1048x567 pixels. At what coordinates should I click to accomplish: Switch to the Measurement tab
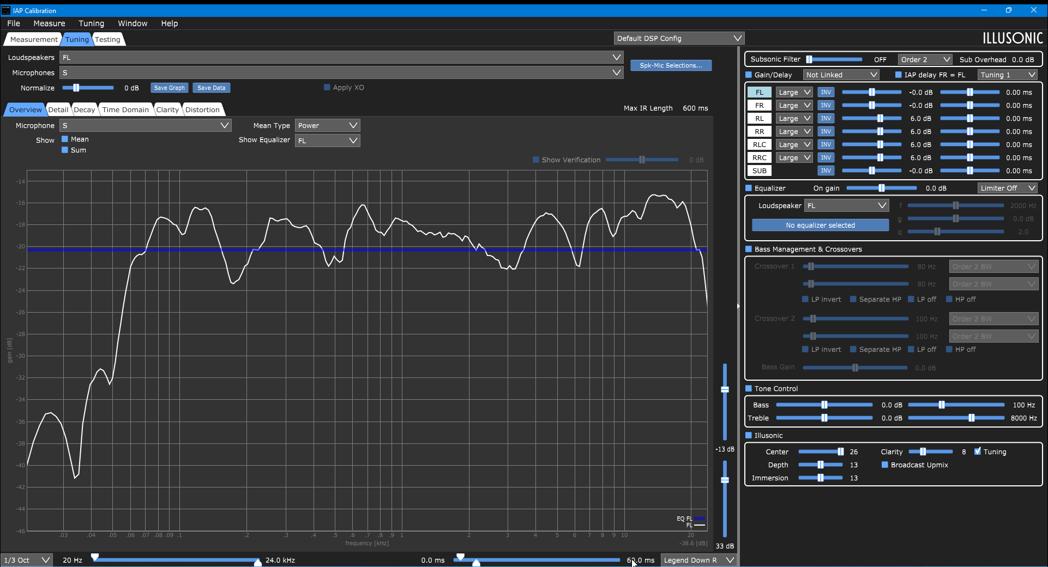tap(33, 39)
